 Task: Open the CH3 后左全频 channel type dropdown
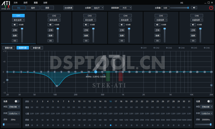(x=89, y=20)
